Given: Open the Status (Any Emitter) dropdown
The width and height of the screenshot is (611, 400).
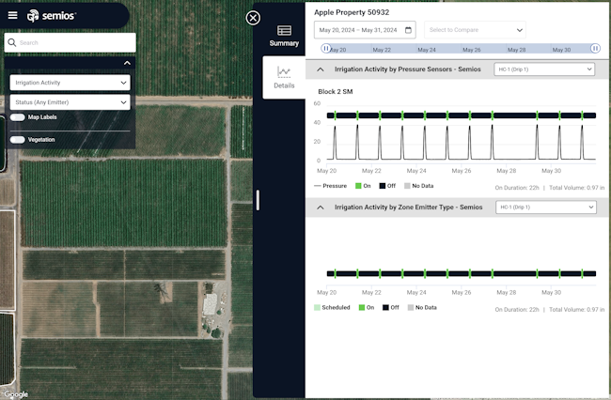Looking at the screenshot, I should tap(70, 101).
